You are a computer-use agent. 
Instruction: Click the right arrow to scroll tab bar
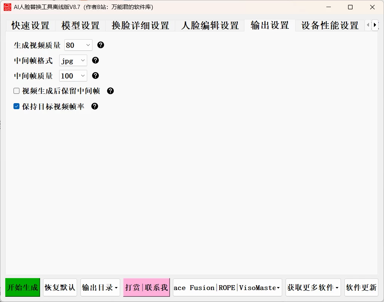coord(375,24)
